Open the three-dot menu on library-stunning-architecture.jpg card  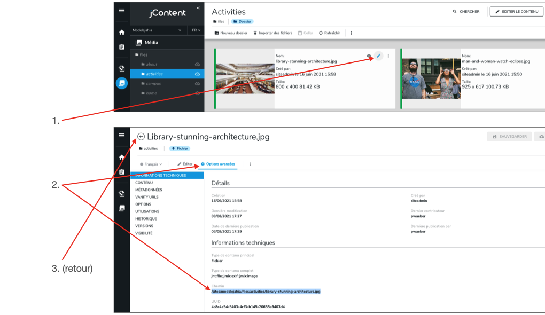[388, 56]
